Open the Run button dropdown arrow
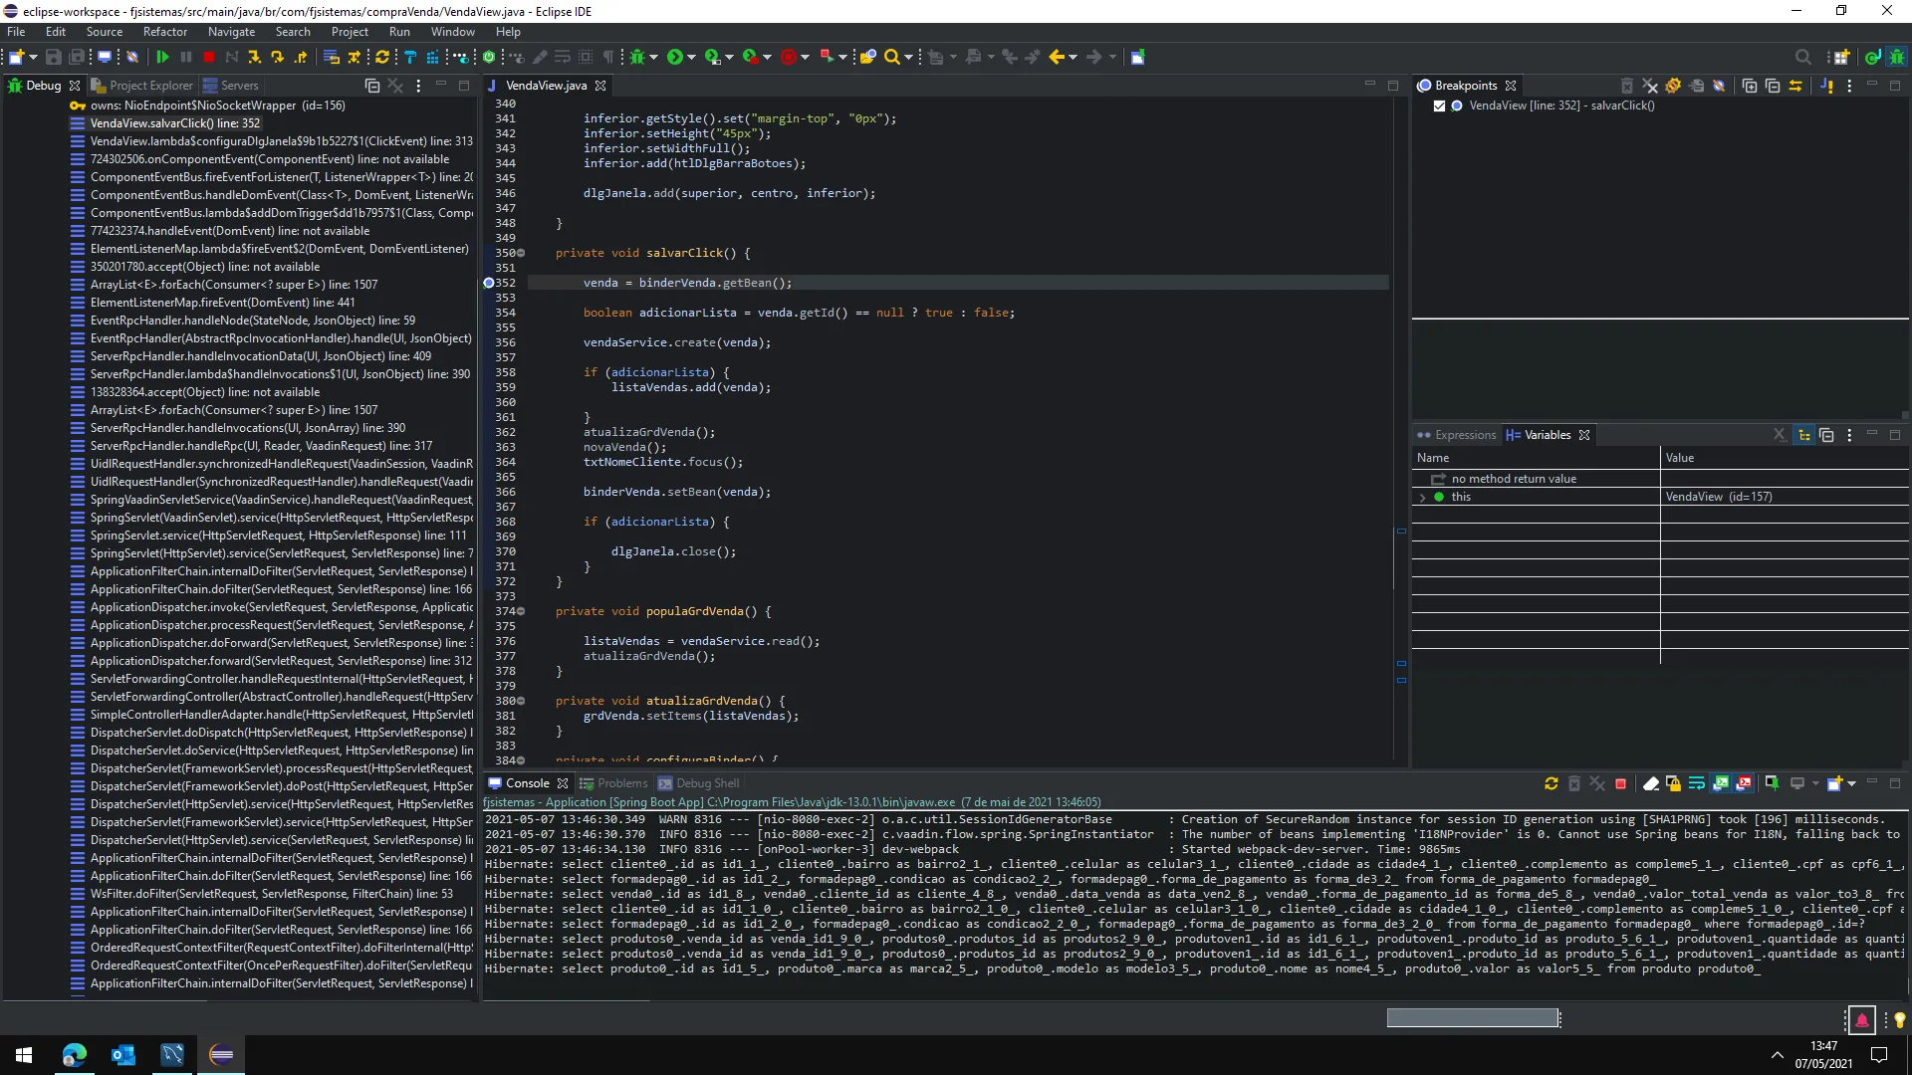1912x1075 pixels. [x=692, y=58]
